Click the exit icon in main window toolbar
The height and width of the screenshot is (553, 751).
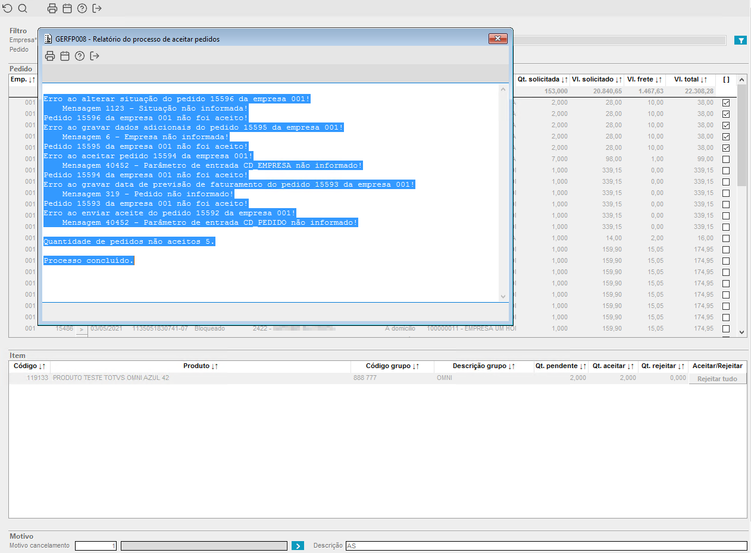(97, 8)
